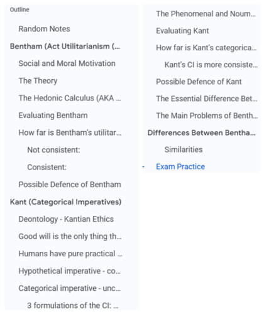Open The Phenomenal and Noum... heading
This screenshot has width=264, height=314.
[x=206, y=14]
